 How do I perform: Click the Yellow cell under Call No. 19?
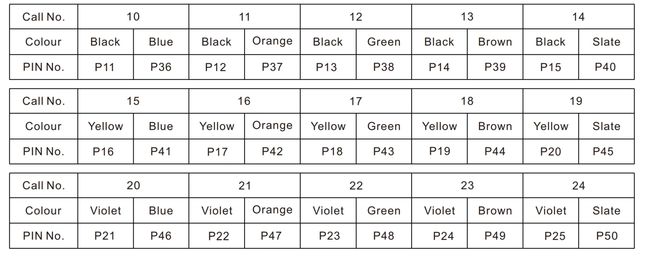tap(551, 126)
